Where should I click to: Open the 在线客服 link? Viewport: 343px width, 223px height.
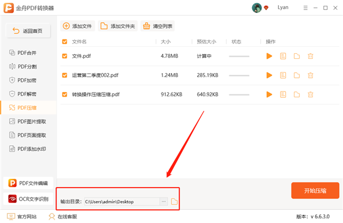click(x=63, y=217)
